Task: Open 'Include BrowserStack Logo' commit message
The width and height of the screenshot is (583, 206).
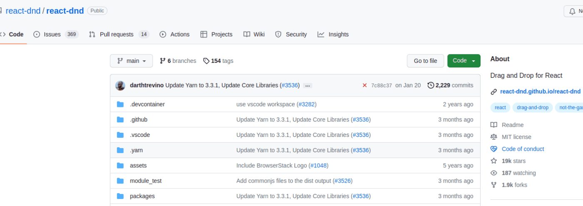Action: tap(272, 166)
